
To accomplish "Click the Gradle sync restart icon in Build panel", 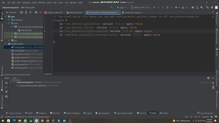I will point(6,83).
